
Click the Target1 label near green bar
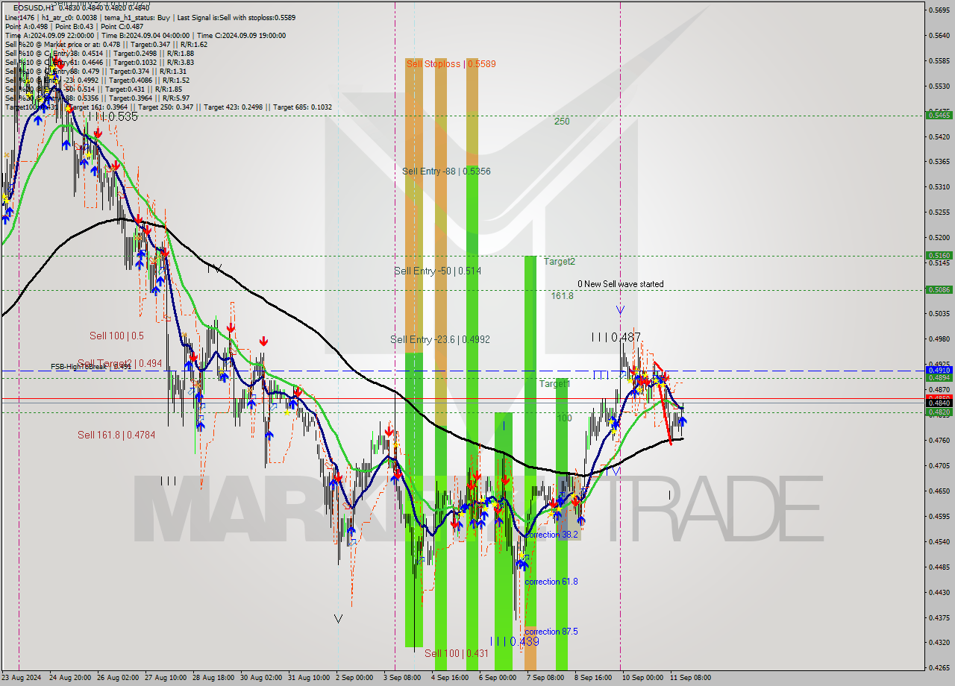pyautogui.click(x=555, y=383)
